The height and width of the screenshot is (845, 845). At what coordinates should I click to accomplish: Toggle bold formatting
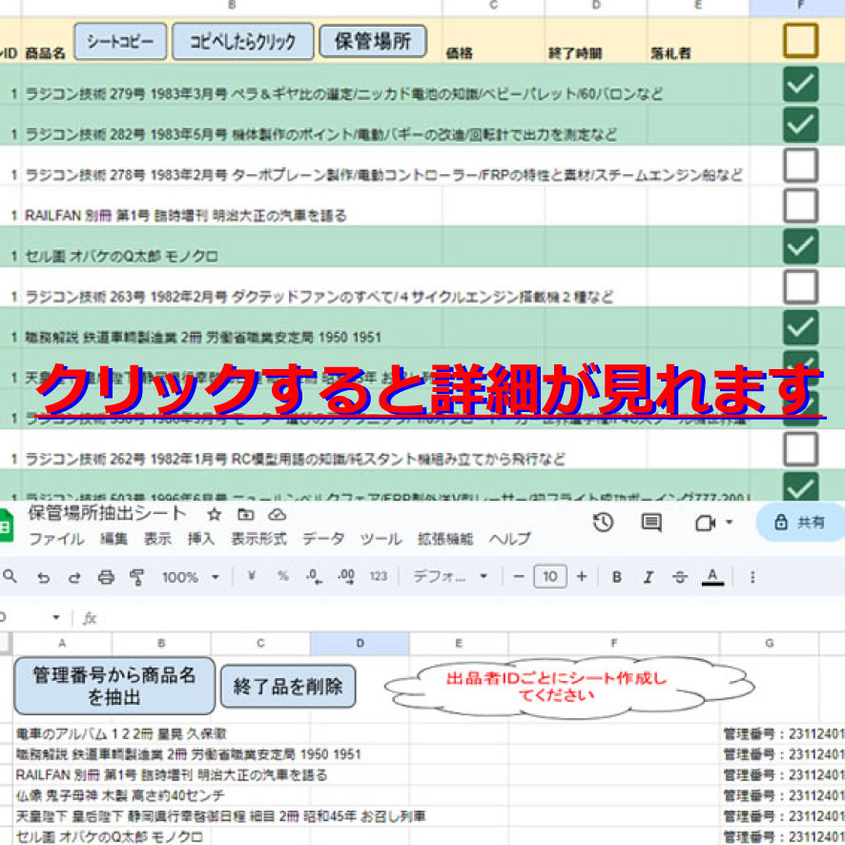click(x=617, y=577)
